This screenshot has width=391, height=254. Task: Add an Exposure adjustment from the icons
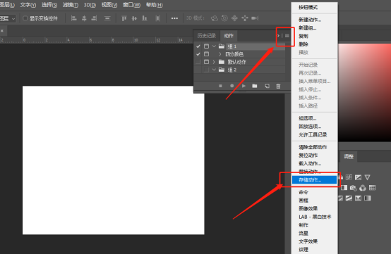pos(358,177)
